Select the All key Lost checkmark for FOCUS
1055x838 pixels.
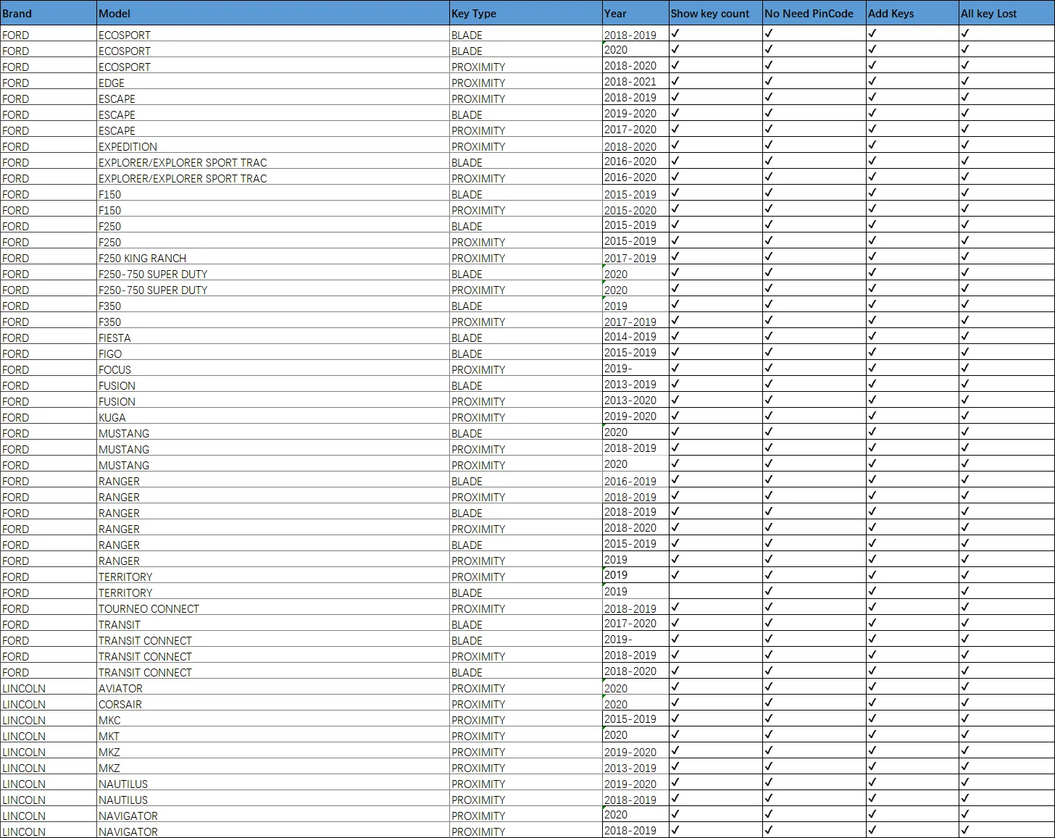pyautogui.click(x=965, y=368)
